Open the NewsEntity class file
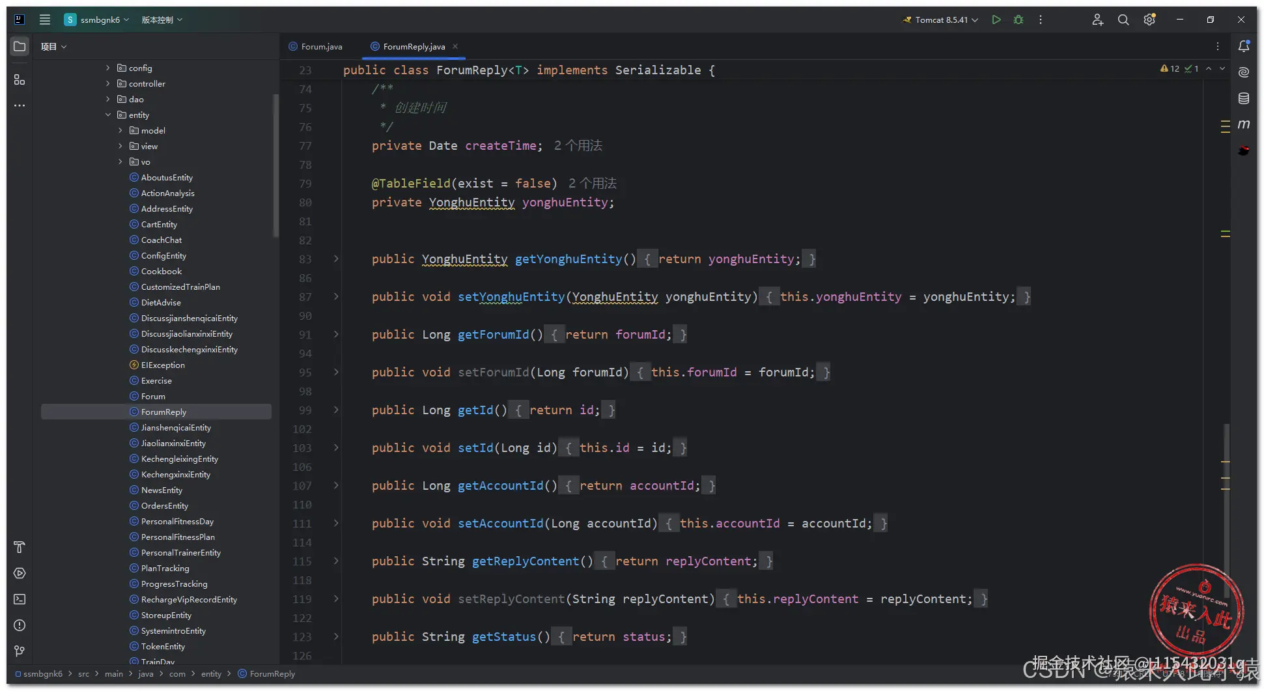The height and width of the screenshot is (691, 1264). coord(162,490)
